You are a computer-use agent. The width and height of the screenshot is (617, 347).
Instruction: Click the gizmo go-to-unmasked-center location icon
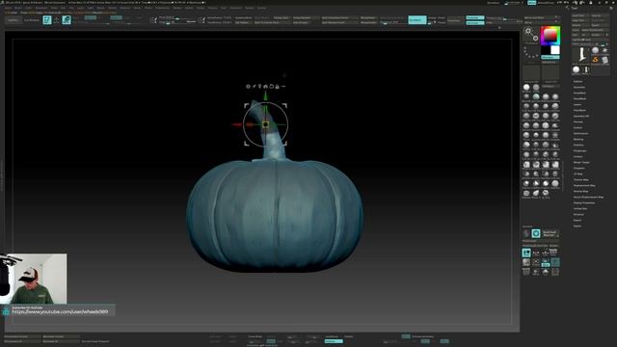click(x=259, y=86)
